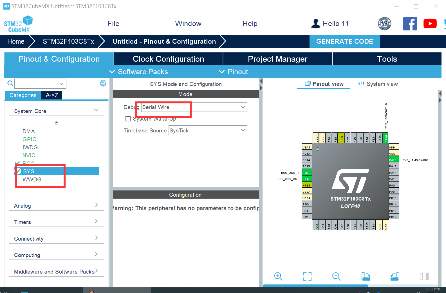
Task: Select the Pinout view tab
Action: [x=324, y=84]
